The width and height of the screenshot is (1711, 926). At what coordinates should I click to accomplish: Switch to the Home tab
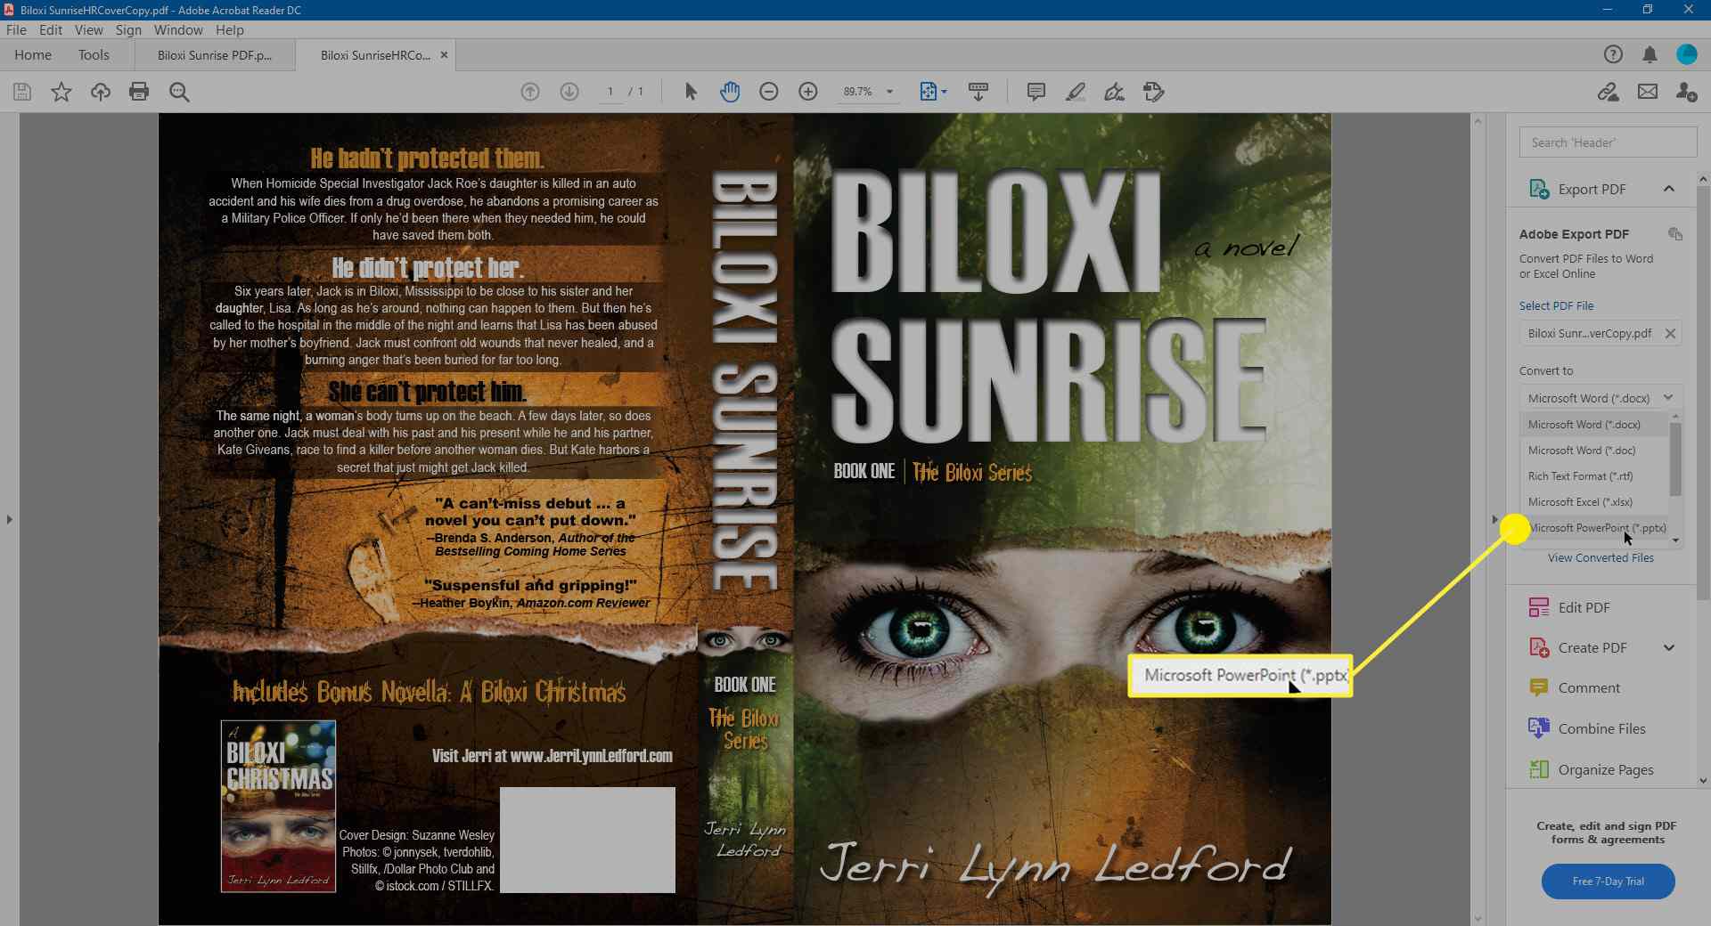coord(33,54)
